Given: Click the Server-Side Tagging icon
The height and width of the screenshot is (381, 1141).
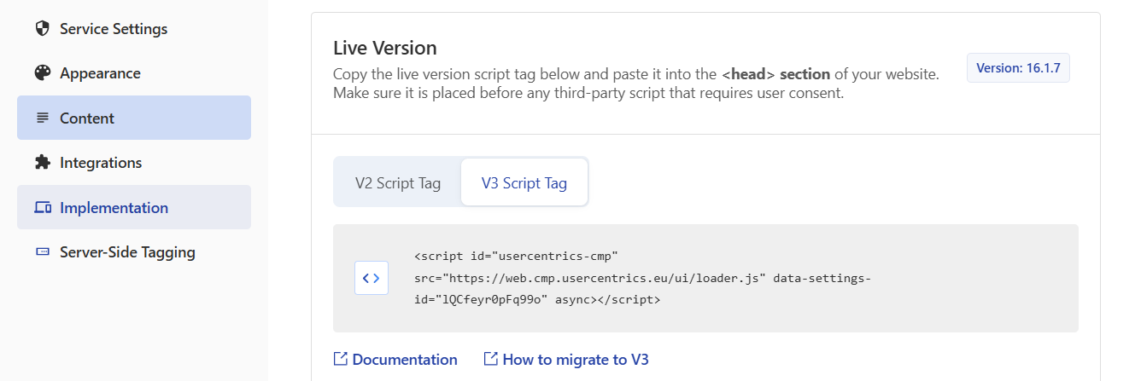Looking at the screenshot, I should [x=43, y=252].
